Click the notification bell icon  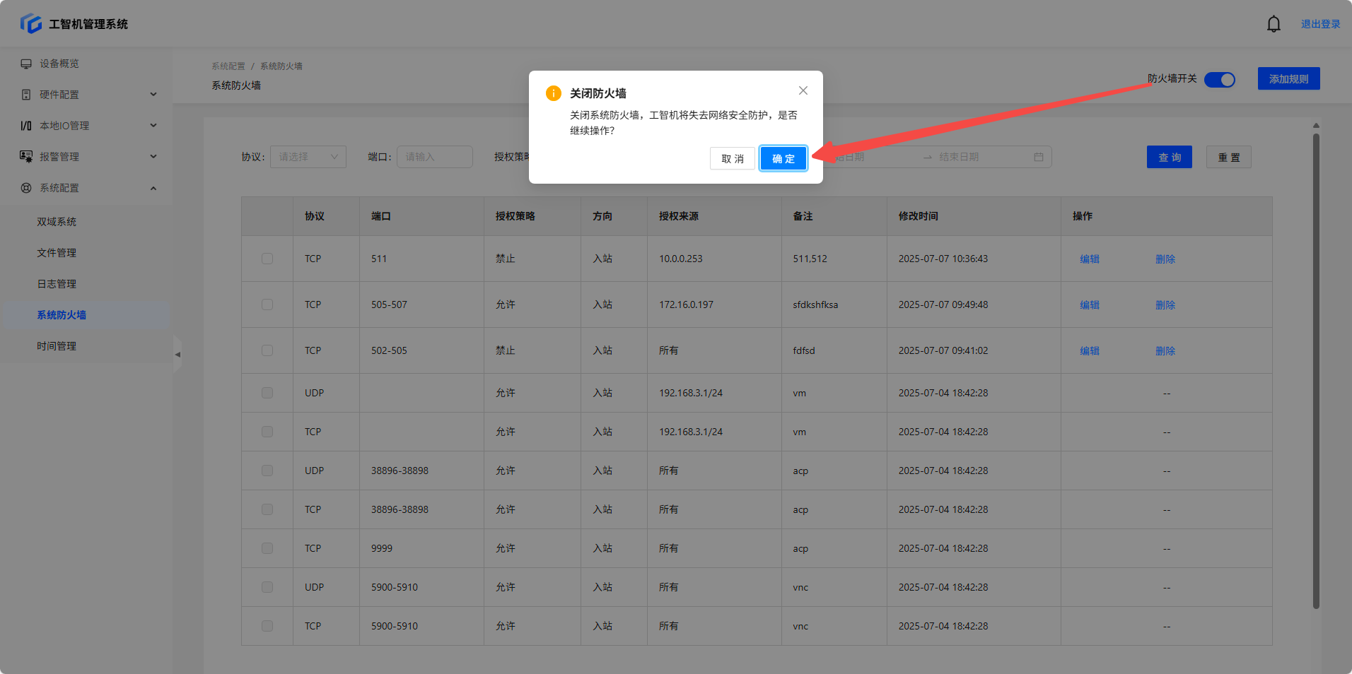(1274, 24)
